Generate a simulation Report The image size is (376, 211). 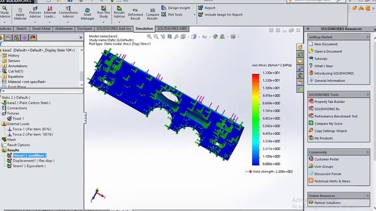(207, 8)
